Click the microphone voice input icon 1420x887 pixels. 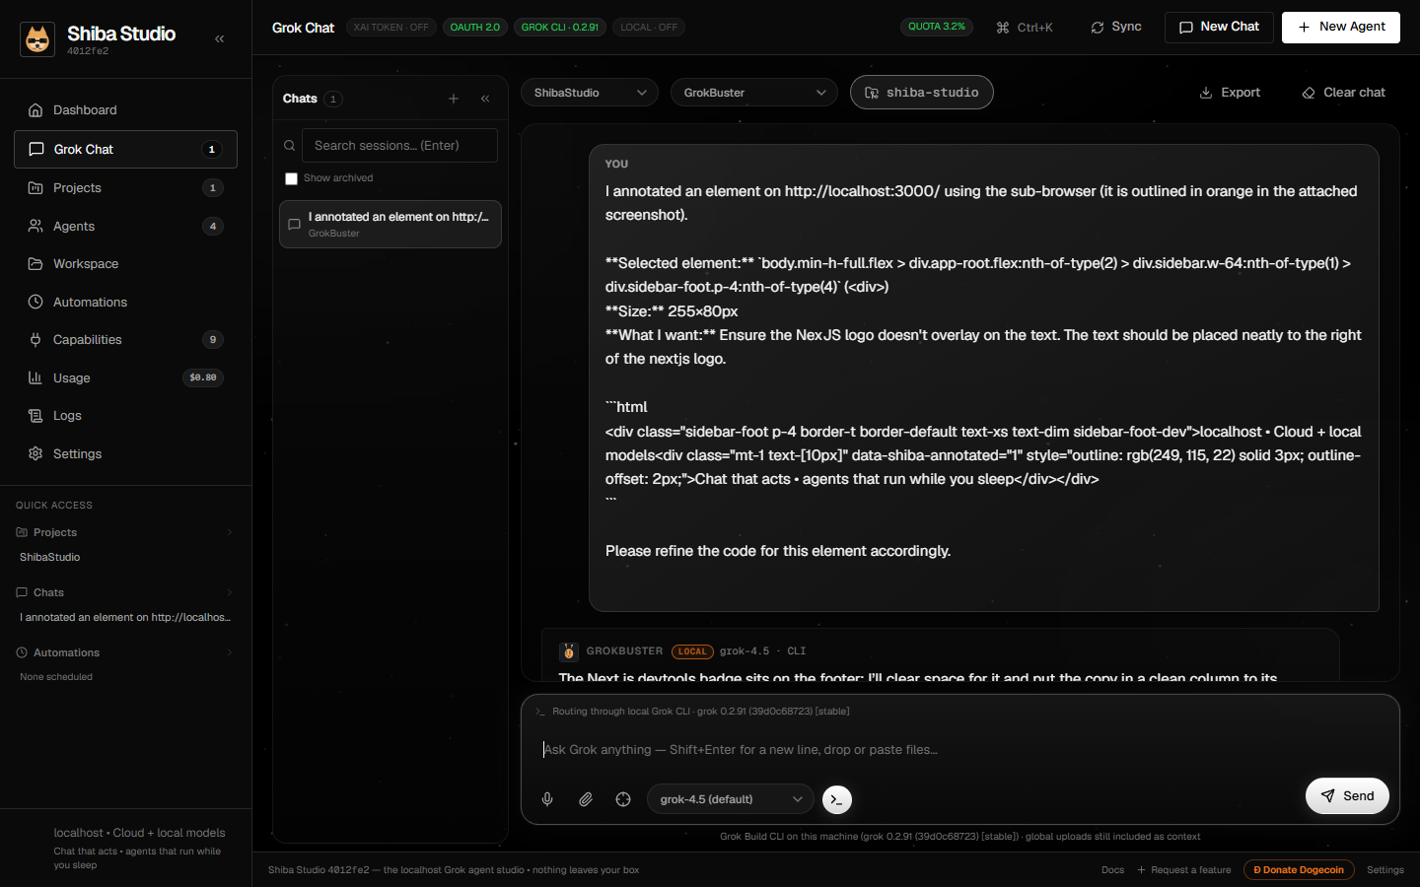coord(547,799)
